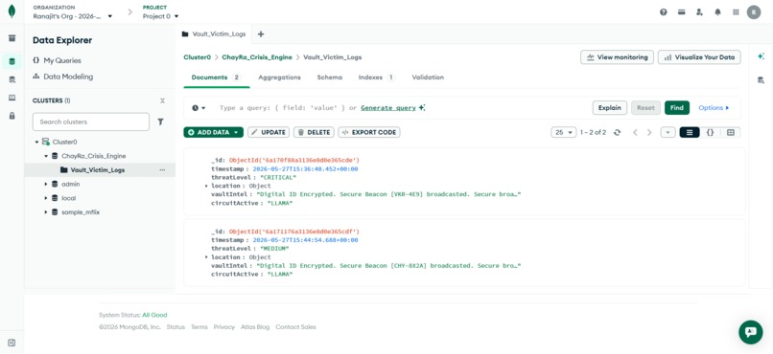773x354 pixels.
Task: Collapse the Cluster0 tree node
Action: (x=36, y=143)
